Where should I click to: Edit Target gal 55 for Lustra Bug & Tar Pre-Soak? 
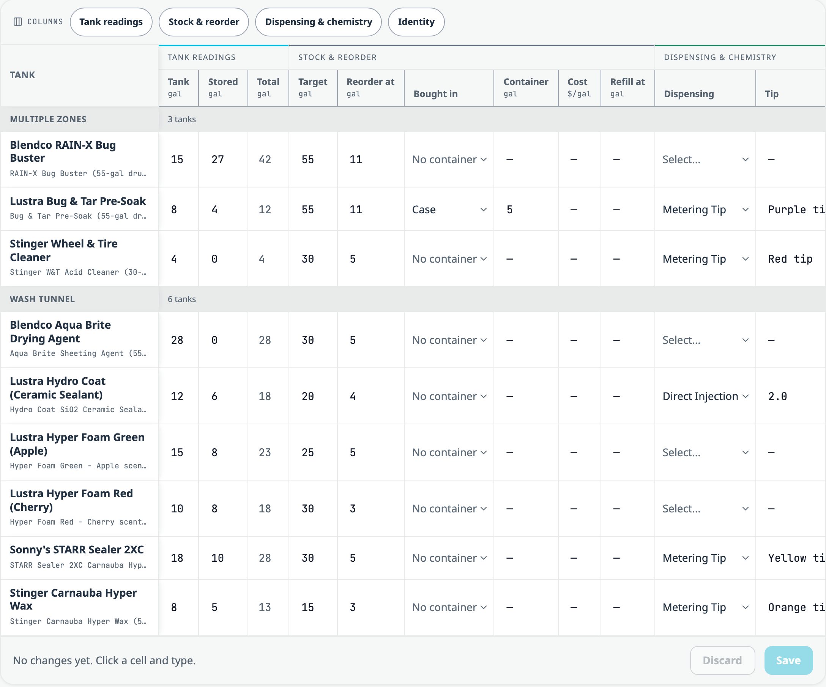[x=313, y=210]
